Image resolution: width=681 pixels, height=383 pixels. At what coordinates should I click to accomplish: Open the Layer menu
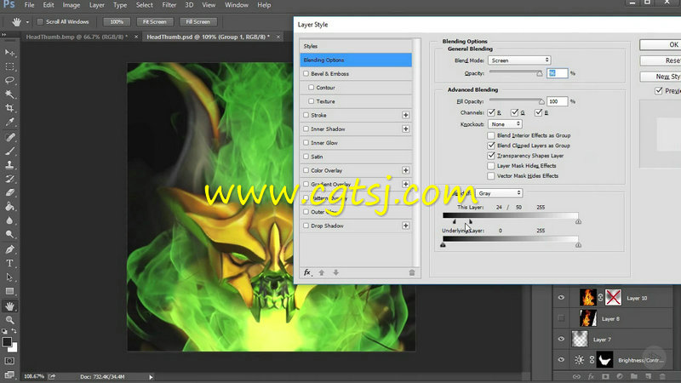click(96, 5)
